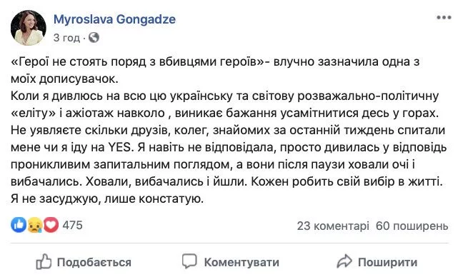Like the post with the Подобається label
This screenshot has height=277, width=458.
[94, 262]
